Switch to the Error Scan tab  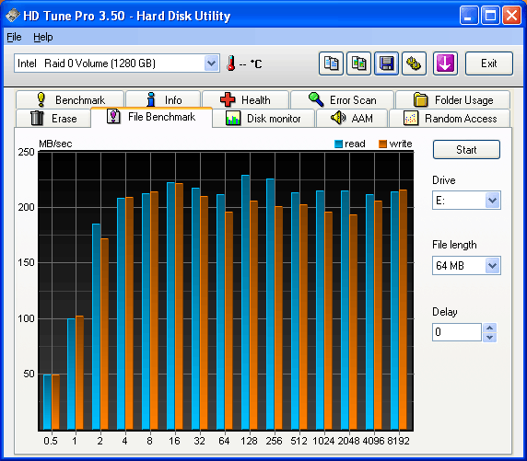pyautogui.click(x=342, y=99)
